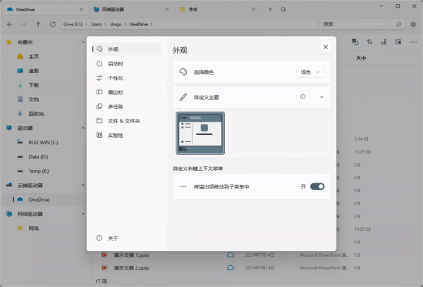Add a new tab with the plus icon
The width and height of the screenshot is (423, 287).
[x=270, y=9]
